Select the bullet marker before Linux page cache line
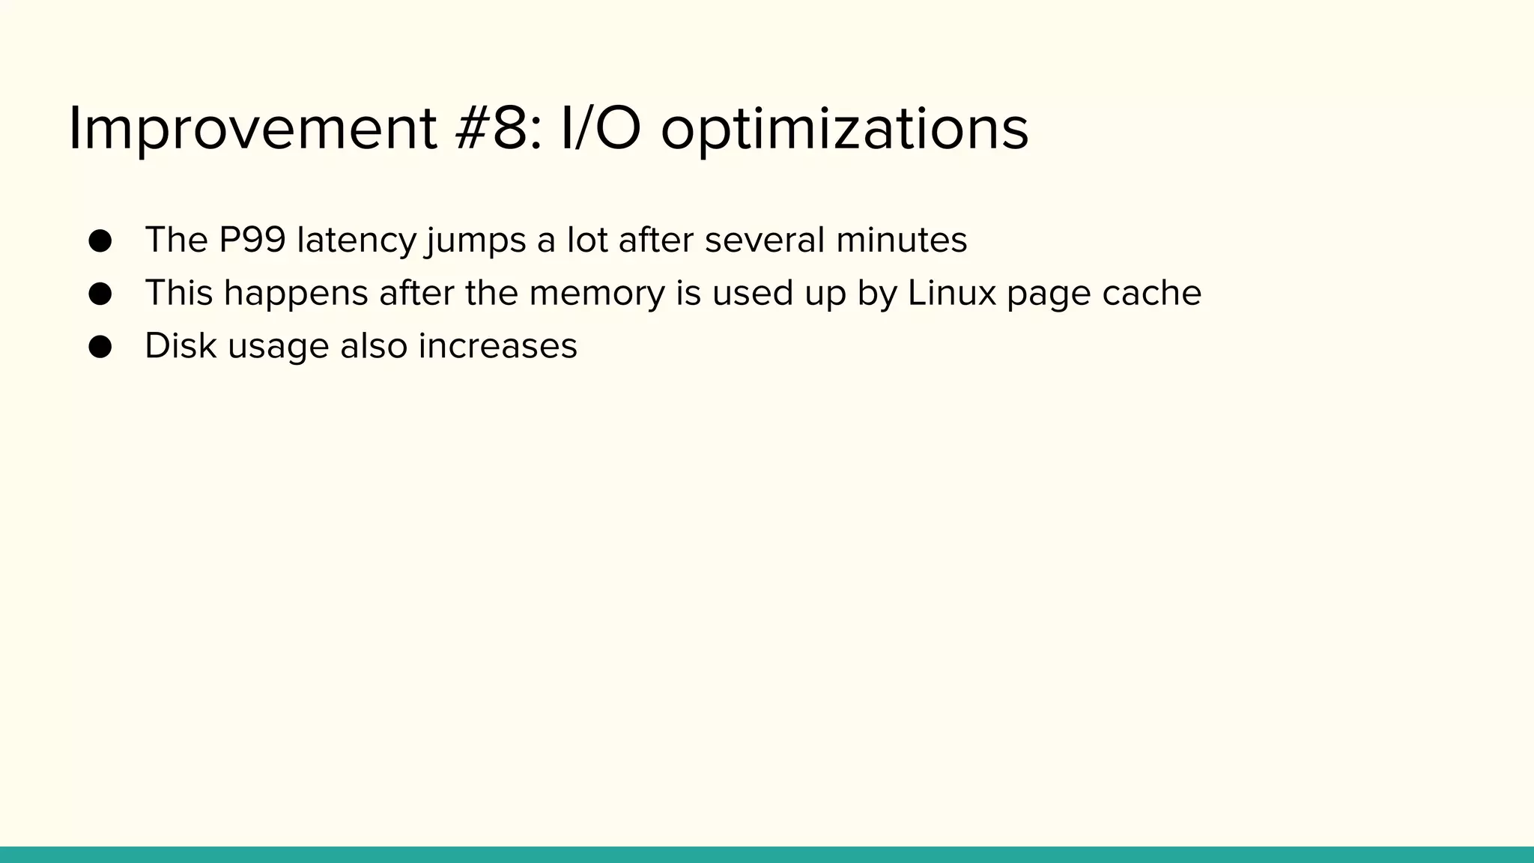This screenshot has height=863, width=1534. pos(100,294)
